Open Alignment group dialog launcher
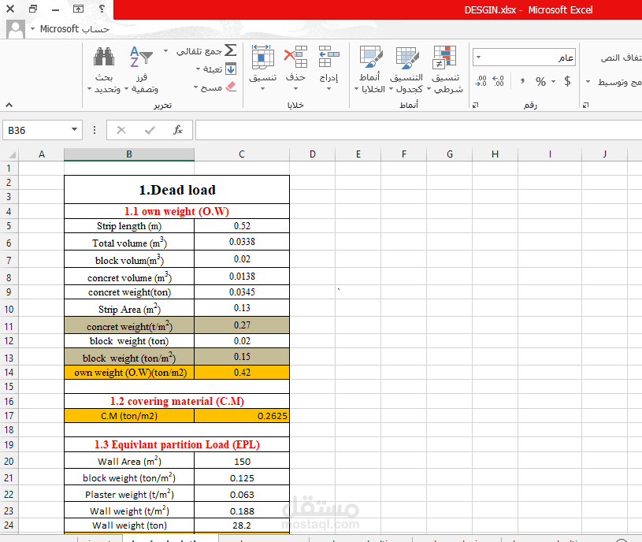Image resolution: width=642 pixels, height=542 pixels. click(x=586, y=106)
